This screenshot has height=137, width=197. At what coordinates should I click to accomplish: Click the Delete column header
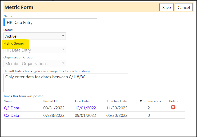coord(174,101)
